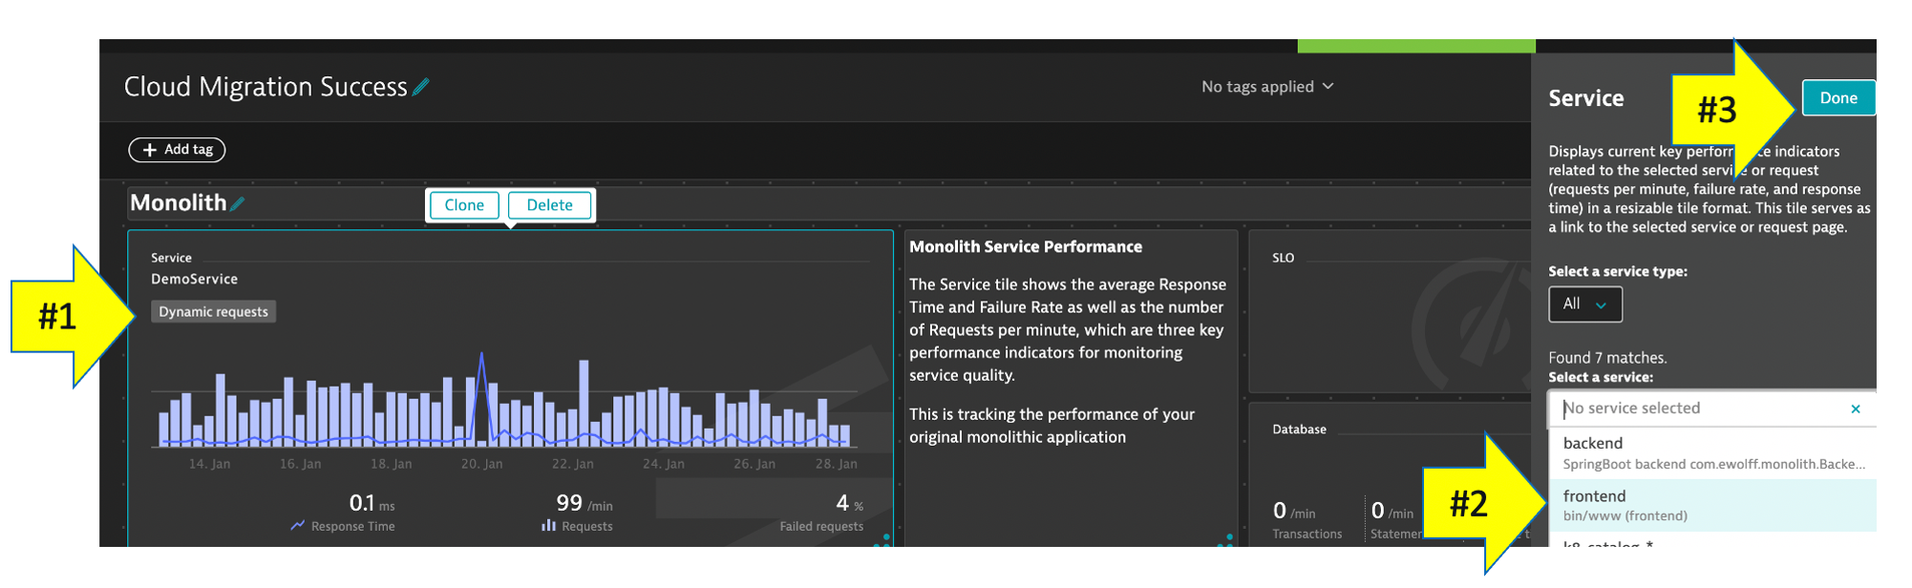Grab the resize handle of the markdown tile
This screenshot has width=1912, height=588.
(1226, 540)
